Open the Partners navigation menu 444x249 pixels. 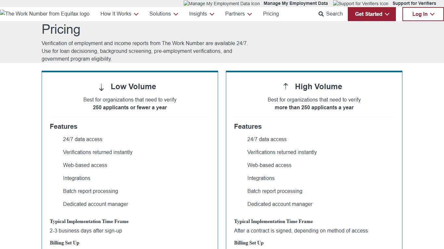(x=238, y=14)
